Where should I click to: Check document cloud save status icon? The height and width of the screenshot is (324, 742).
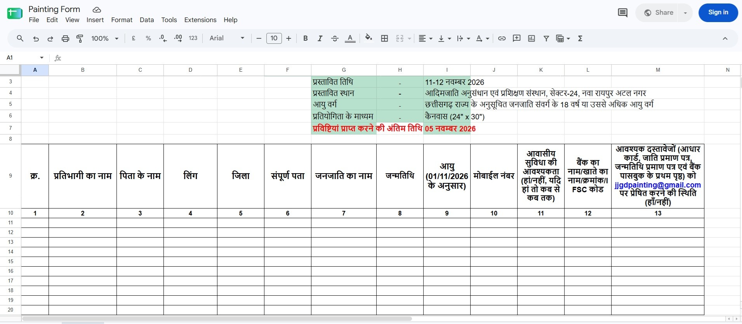(x=97, y=10)
